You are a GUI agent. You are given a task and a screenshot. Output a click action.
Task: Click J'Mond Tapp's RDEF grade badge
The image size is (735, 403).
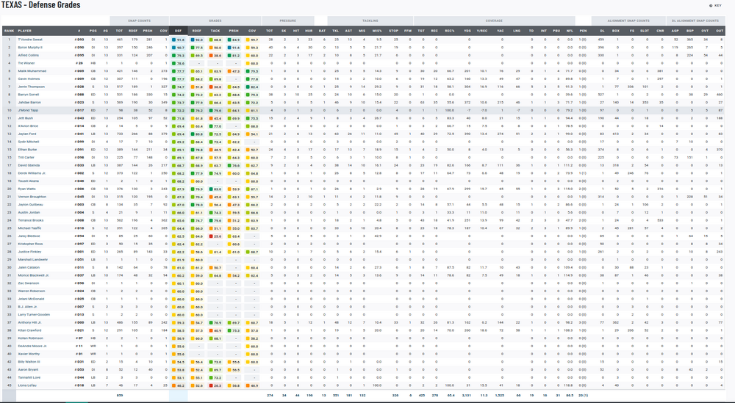pyautogui.click(x=197, y=110)
